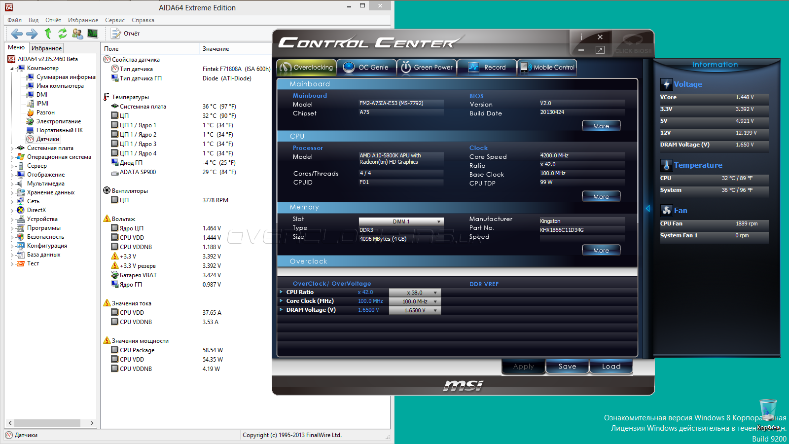Switch to the Меню tab in left pane
789x444 pixels.
(x=16, y=48)
